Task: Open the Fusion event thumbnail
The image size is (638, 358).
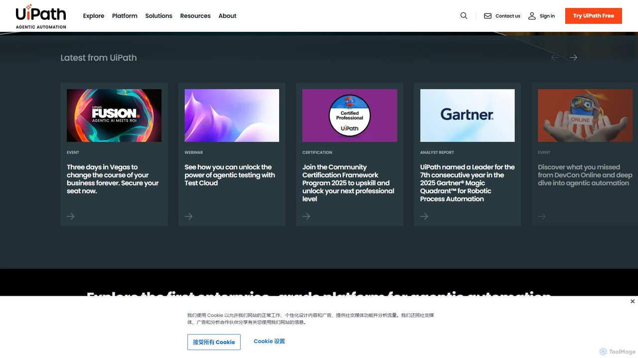Action: (114, 115)
